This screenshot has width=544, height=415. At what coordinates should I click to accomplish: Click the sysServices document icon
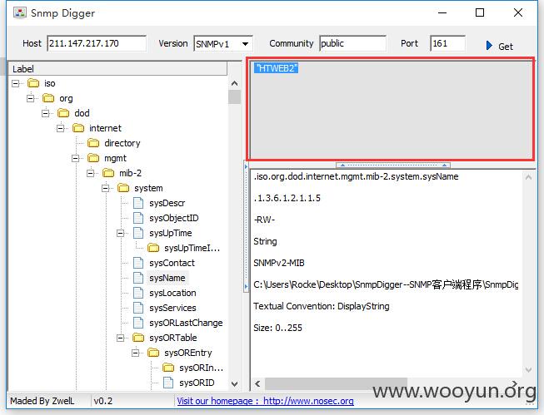pos(138,308)
